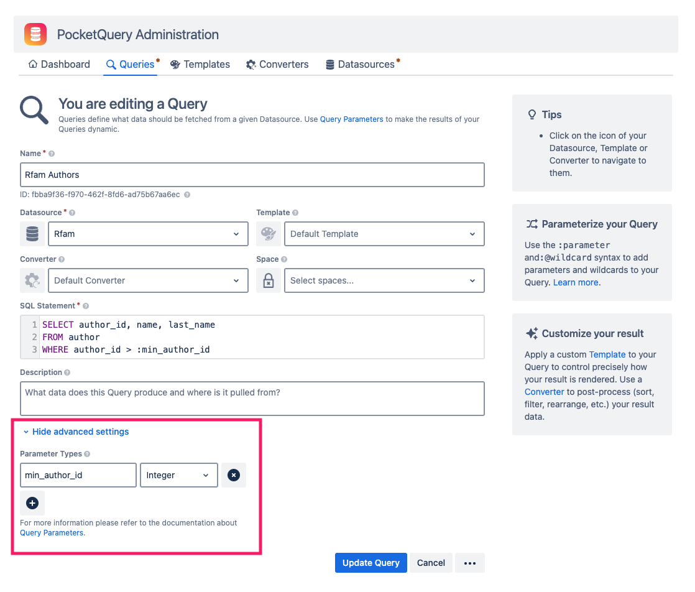Click the Name field containing Rfam Authors
This screenshot has width=695, height=592.
click(x=252, y=175)
